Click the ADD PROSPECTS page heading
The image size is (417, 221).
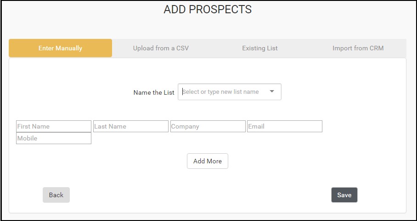[208, 10]
